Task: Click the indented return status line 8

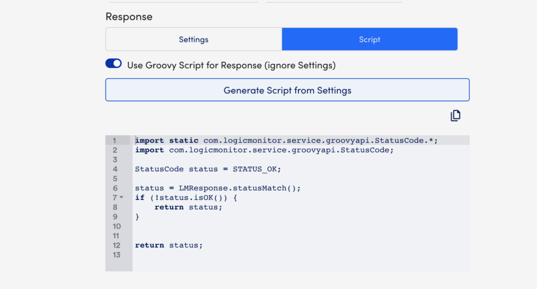Action: 188,207
